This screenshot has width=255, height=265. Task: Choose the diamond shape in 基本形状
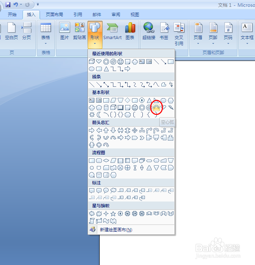(x=127, y=100)
